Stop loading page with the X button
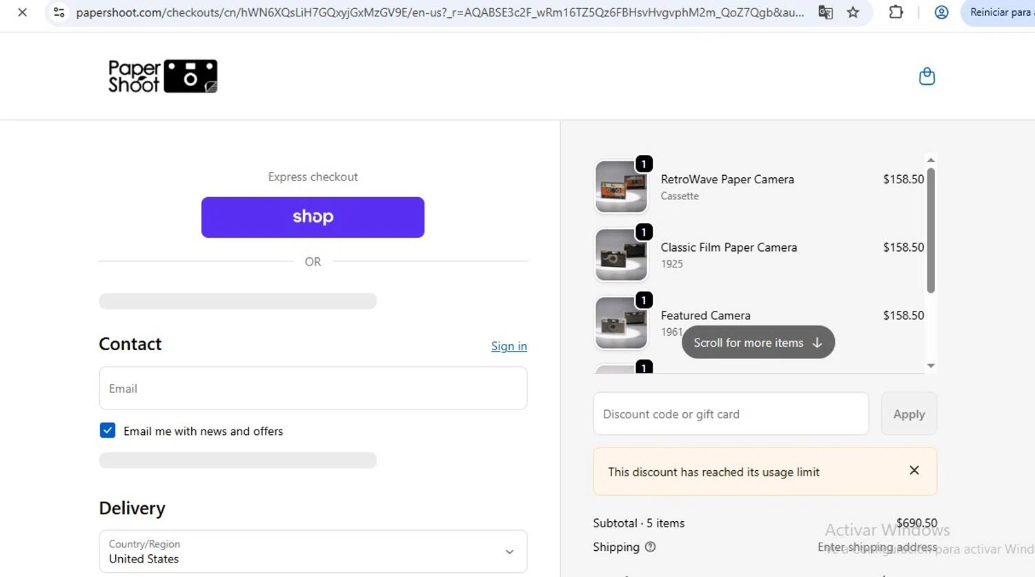Viewport: 1035px width, 577px height. 22,12
